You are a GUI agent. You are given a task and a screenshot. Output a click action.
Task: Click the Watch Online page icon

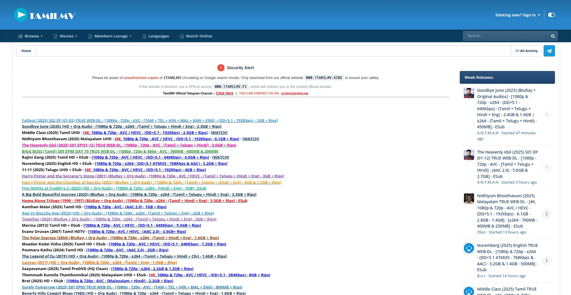pos(182,36)
